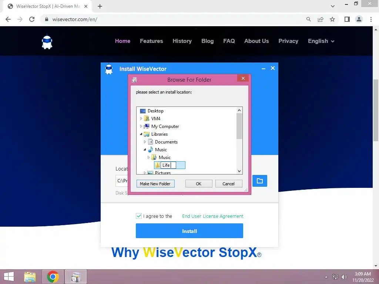Screen dimensions: 379x284
Task: Expand the My Computer tree node
Action: pos(141,126)
